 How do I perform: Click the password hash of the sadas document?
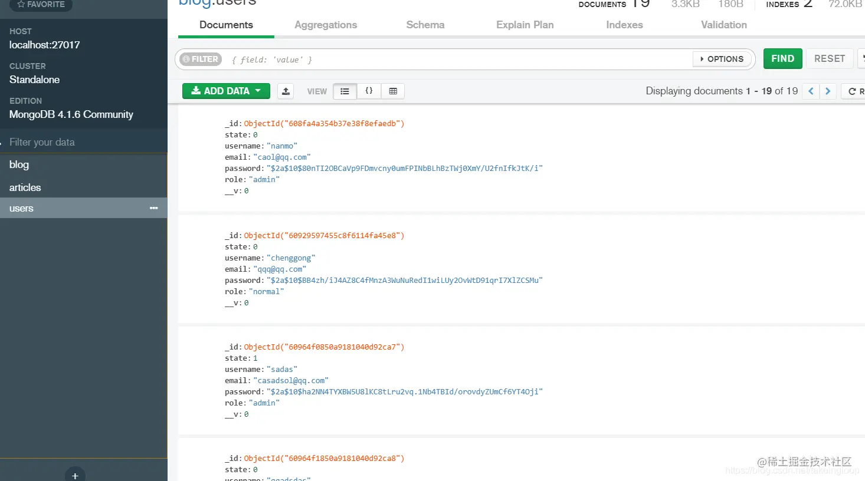pyautogui.click(x=405, y=392)
